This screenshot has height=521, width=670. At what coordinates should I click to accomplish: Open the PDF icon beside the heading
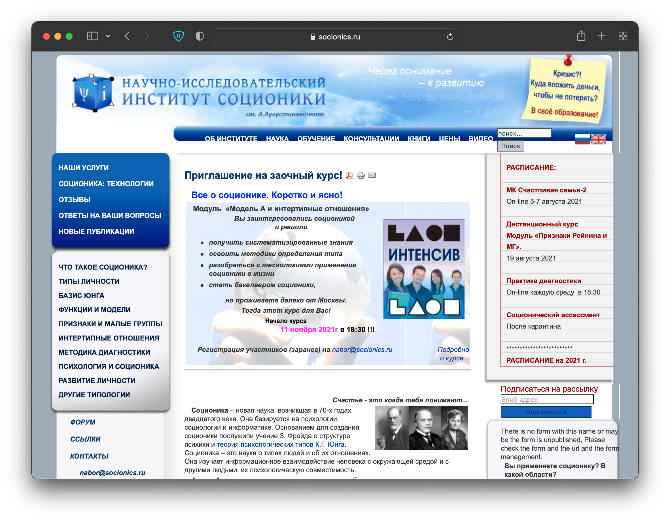[349, 175]
